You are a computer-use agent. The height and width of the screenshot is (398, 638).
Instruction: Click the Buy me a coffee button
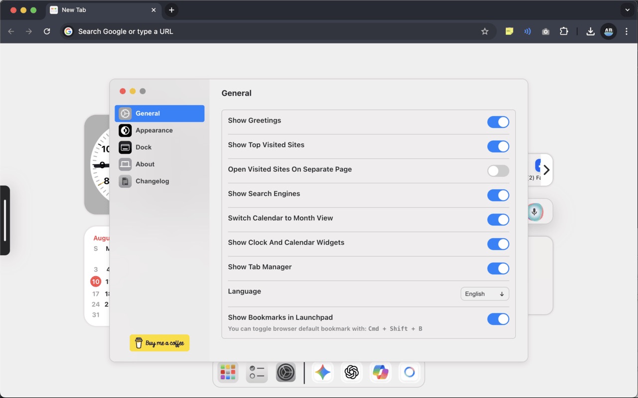[x=159, y=343]
